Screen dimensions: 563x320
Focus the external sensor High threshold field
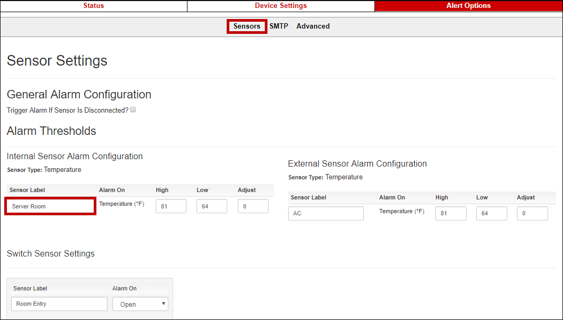[451, 214]
